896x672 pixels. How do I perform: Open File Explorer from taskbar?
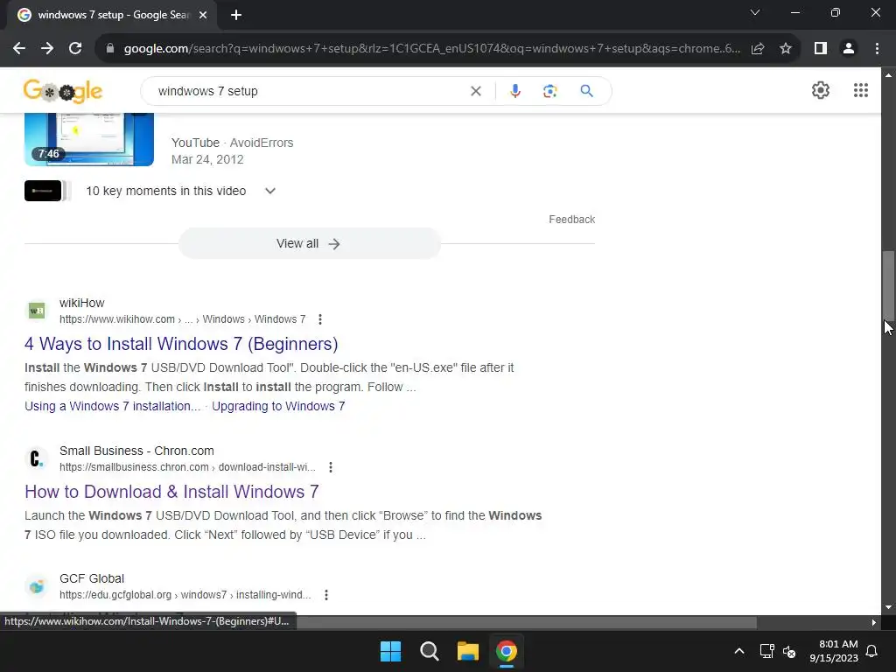coord(468,651)
